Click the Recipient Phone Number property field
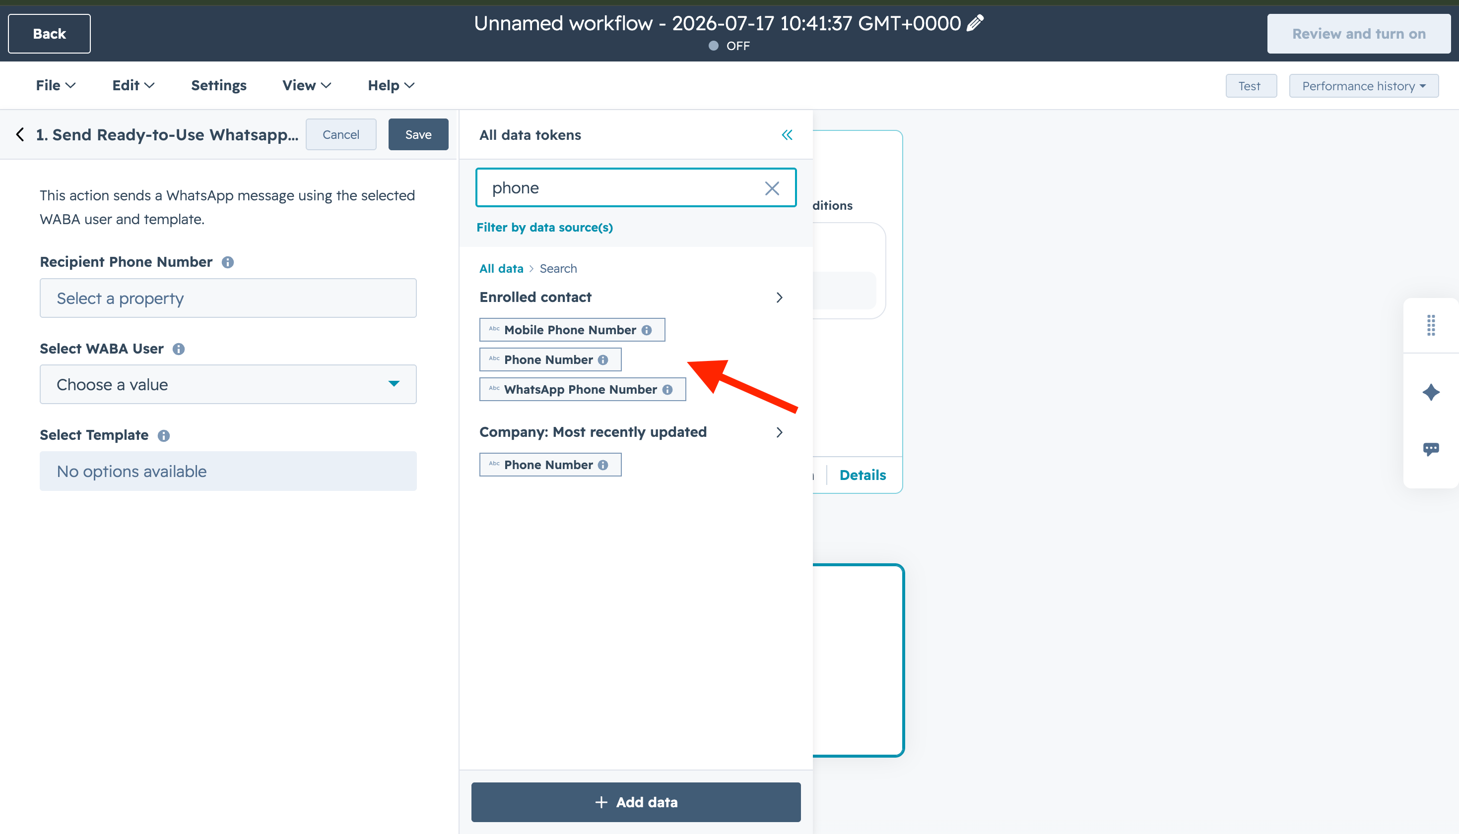 point(228,298)
